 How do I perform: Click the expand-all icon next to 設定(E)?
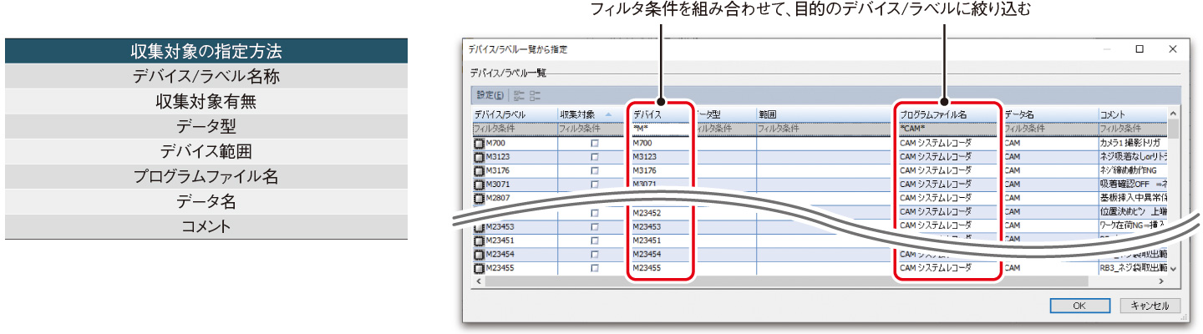[x=518, y=95]
